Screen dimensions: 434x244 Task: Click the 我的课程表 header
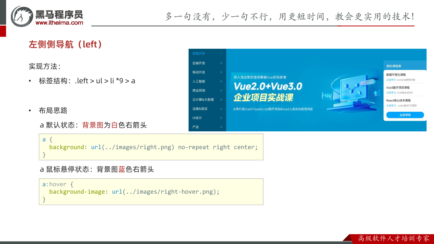click(394, 66)
